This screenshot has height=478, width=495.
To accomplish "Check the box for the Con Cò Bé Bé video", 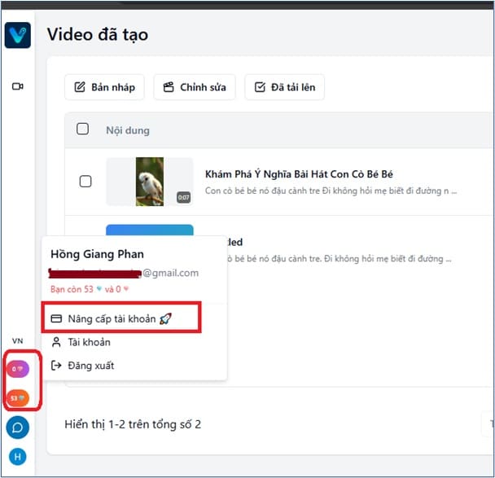I will (x=85, y=182).
